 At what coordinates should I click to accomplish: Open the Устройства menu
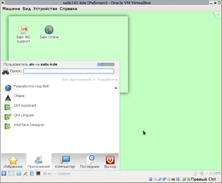45,9
